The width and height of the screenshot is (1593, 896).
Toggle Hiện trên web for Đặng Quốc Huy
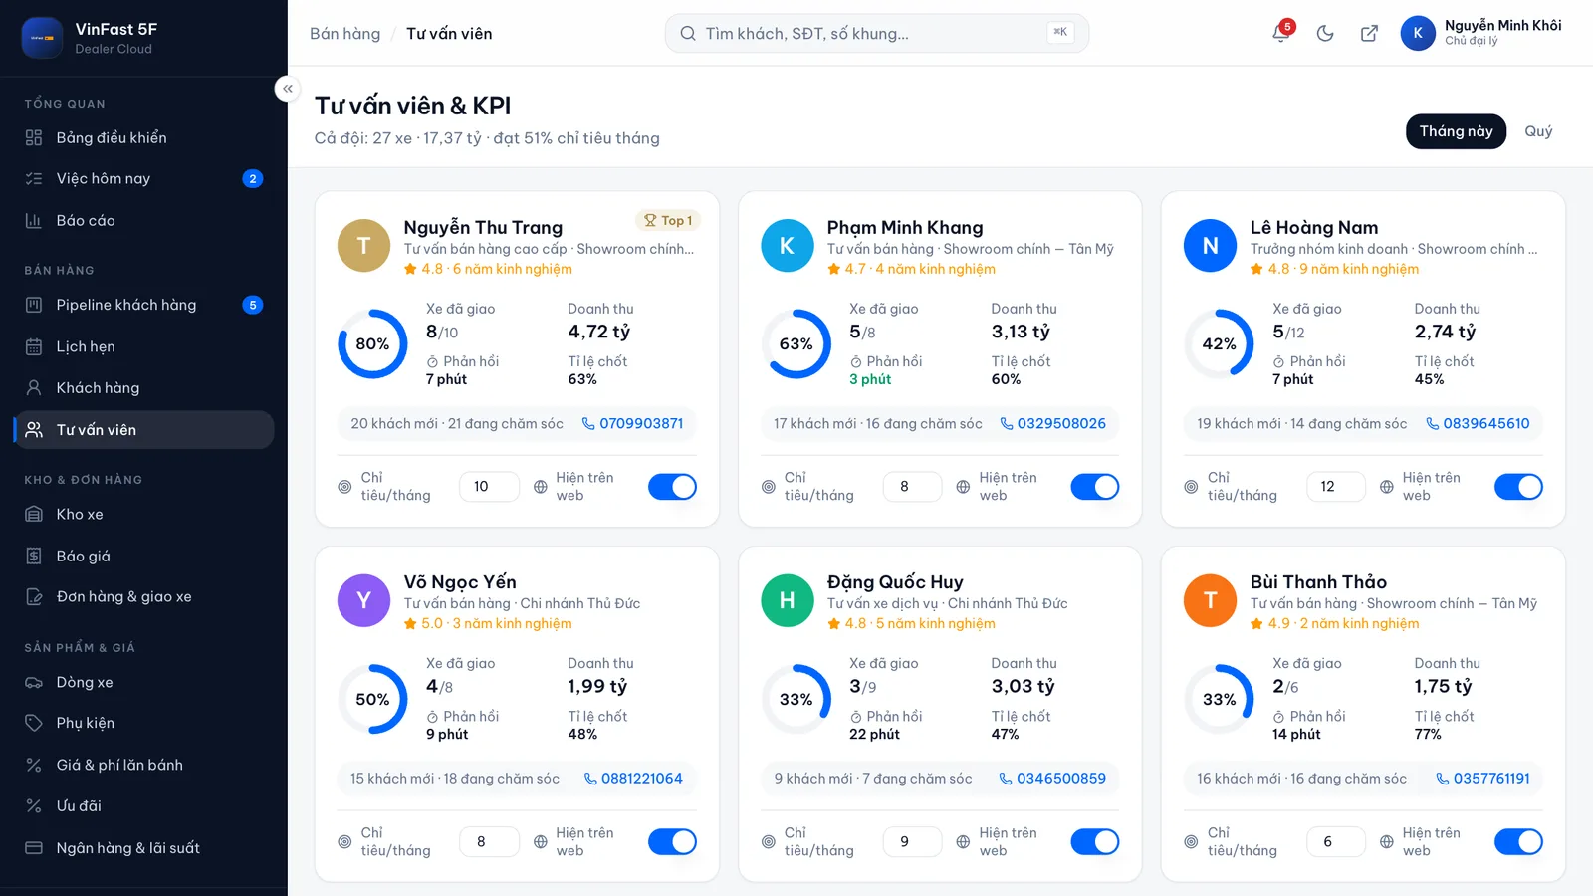click(x=1095, y=841)
